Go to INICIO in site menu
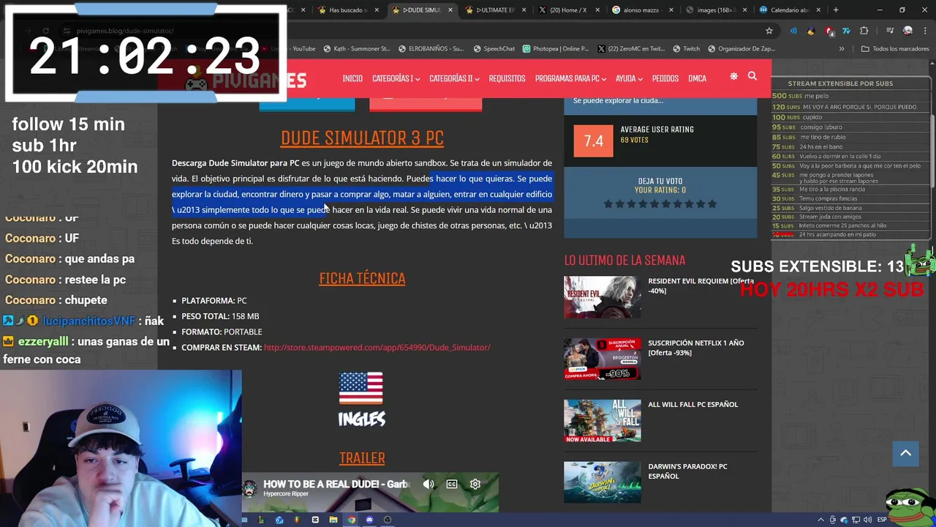This screenshot has width=936, height=527. pos(352,78)
